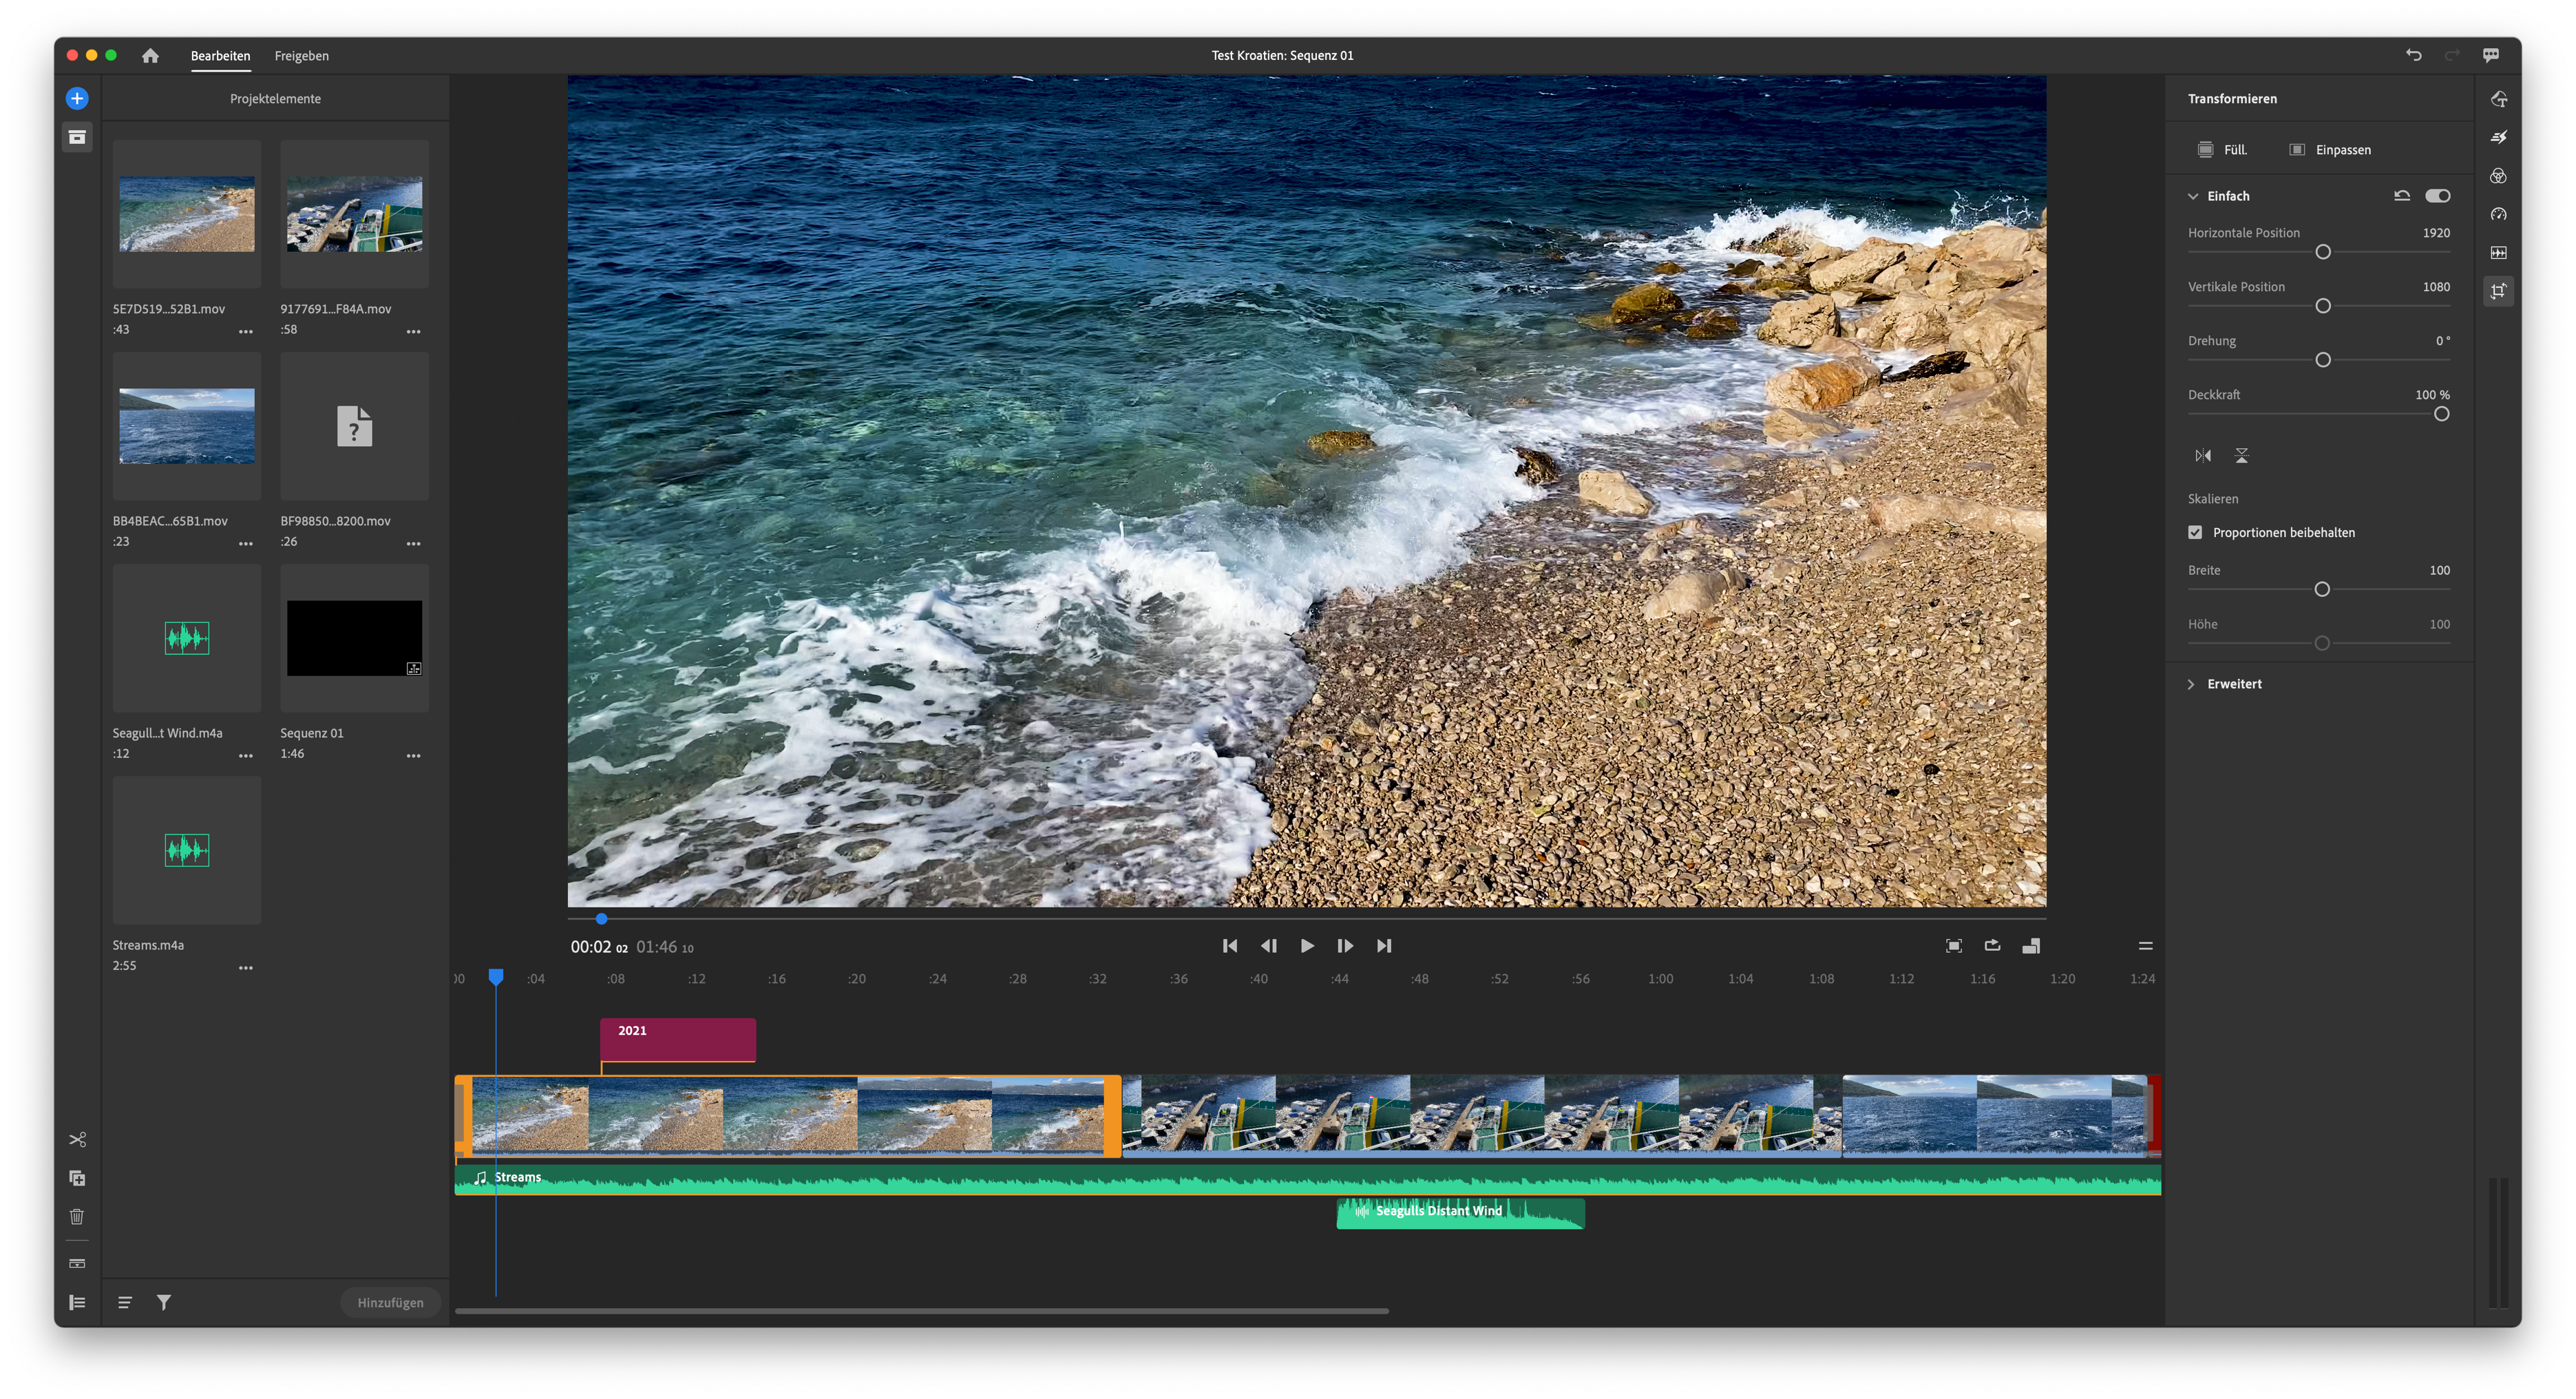Screen dimensions: 2576x1399
Task: Click the filter funnel icon
Action: [164, 1302]
